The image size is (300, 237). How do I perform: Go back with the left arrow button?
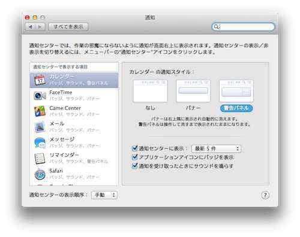click(31, 27)
